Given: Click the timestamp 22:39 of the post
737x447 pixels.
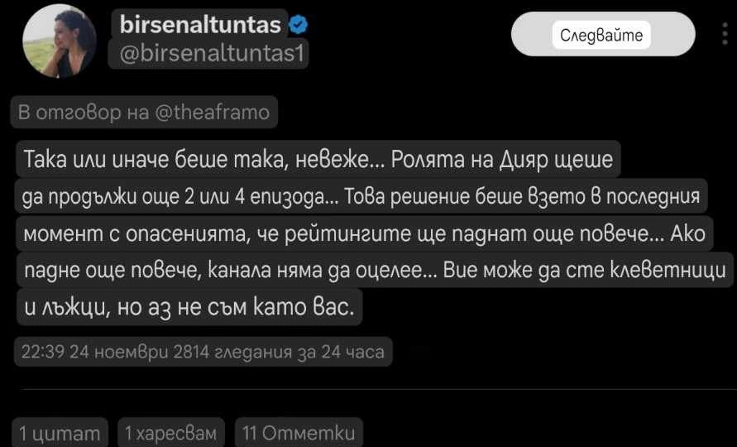Looking at the screenshot, I should coord(41,352).
